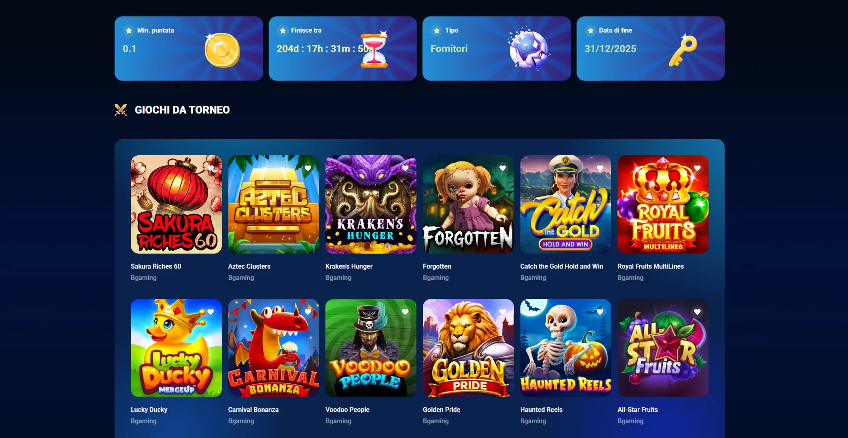Click heart icon on Voodoo People

click(405, 312)
